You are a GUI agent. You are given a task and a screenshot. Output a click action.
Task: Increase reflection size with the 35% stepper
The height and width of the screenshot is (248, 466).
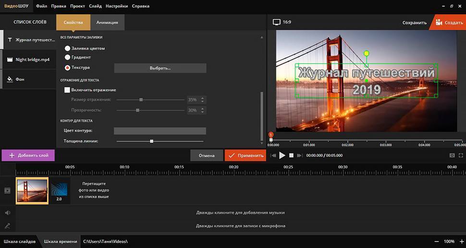click(203, 98)
